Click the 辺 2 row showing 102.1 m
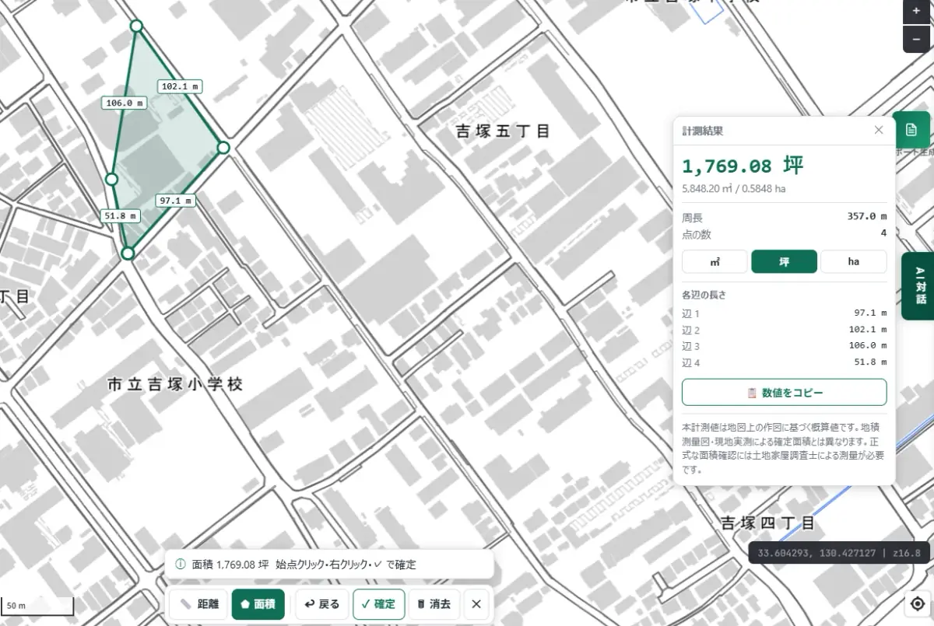This screenshot has width=934, height=626. click(784, 330)
